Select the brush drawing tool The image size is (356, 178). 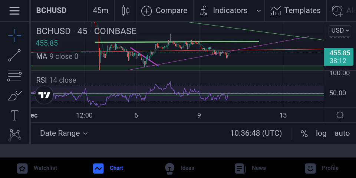click(15, 96)
